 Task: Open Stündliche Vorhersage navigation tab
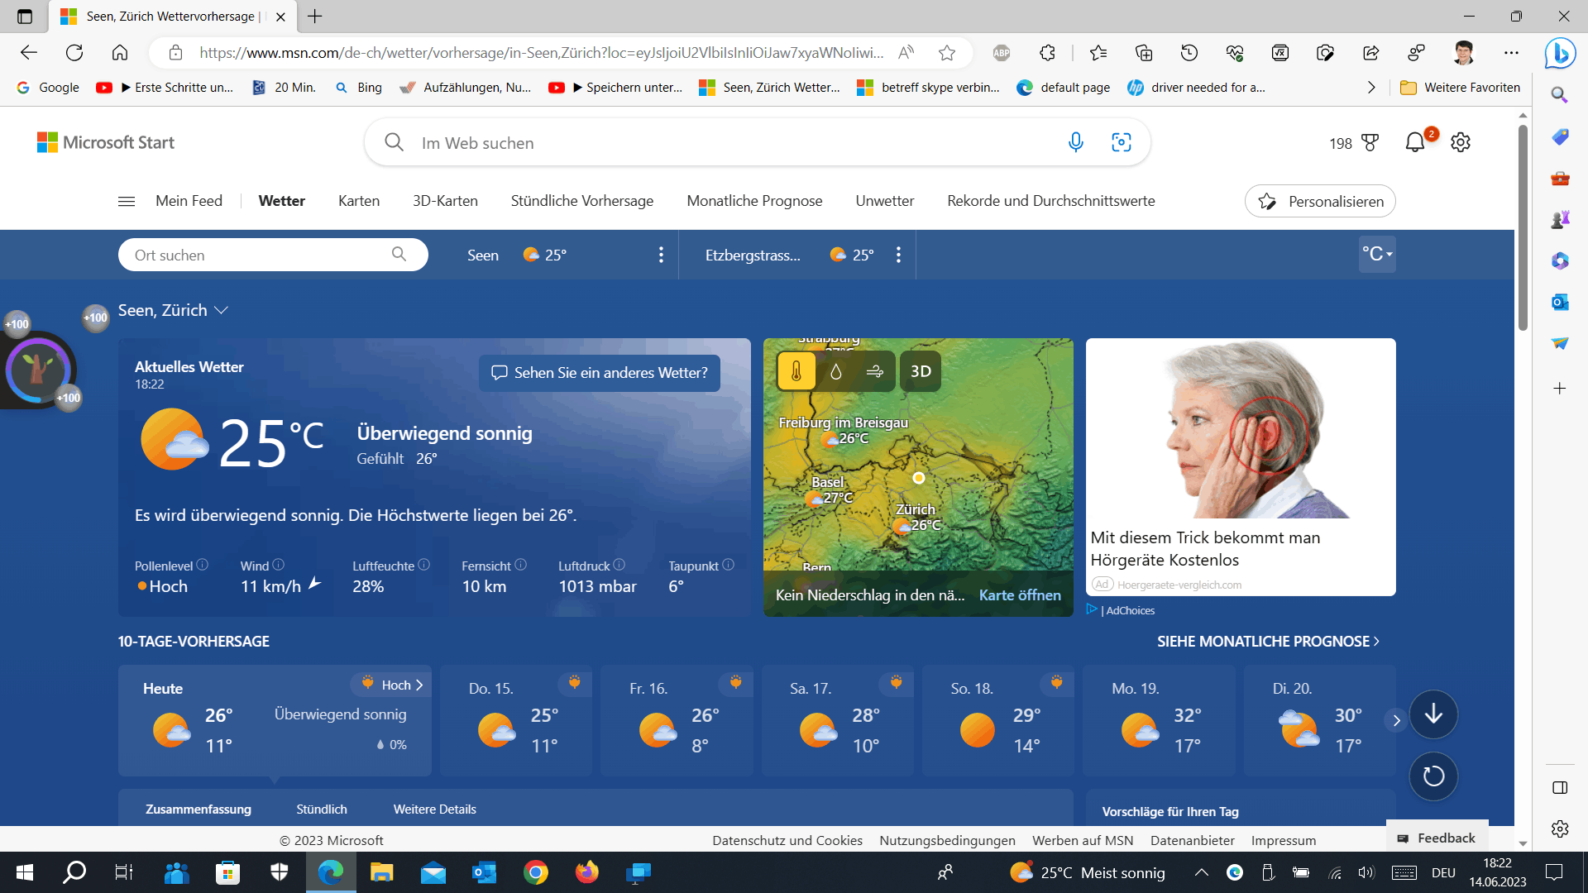(x=581, y=201)
